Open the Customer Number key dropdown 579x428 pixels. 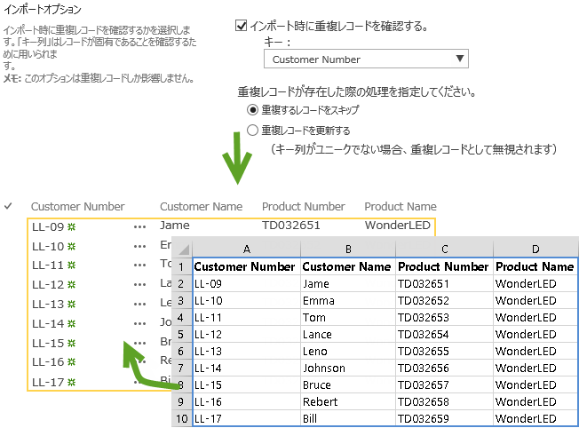coord(366,59)
